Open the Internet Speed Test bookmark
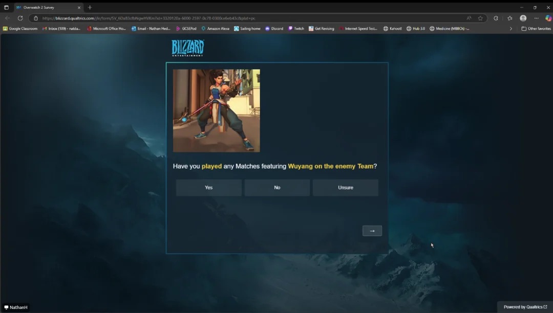The height and width of the screenshot is (313, 553). [358, 29]
